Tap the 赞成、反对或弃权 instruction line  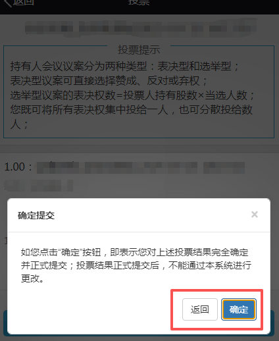(x=109, y=80)
